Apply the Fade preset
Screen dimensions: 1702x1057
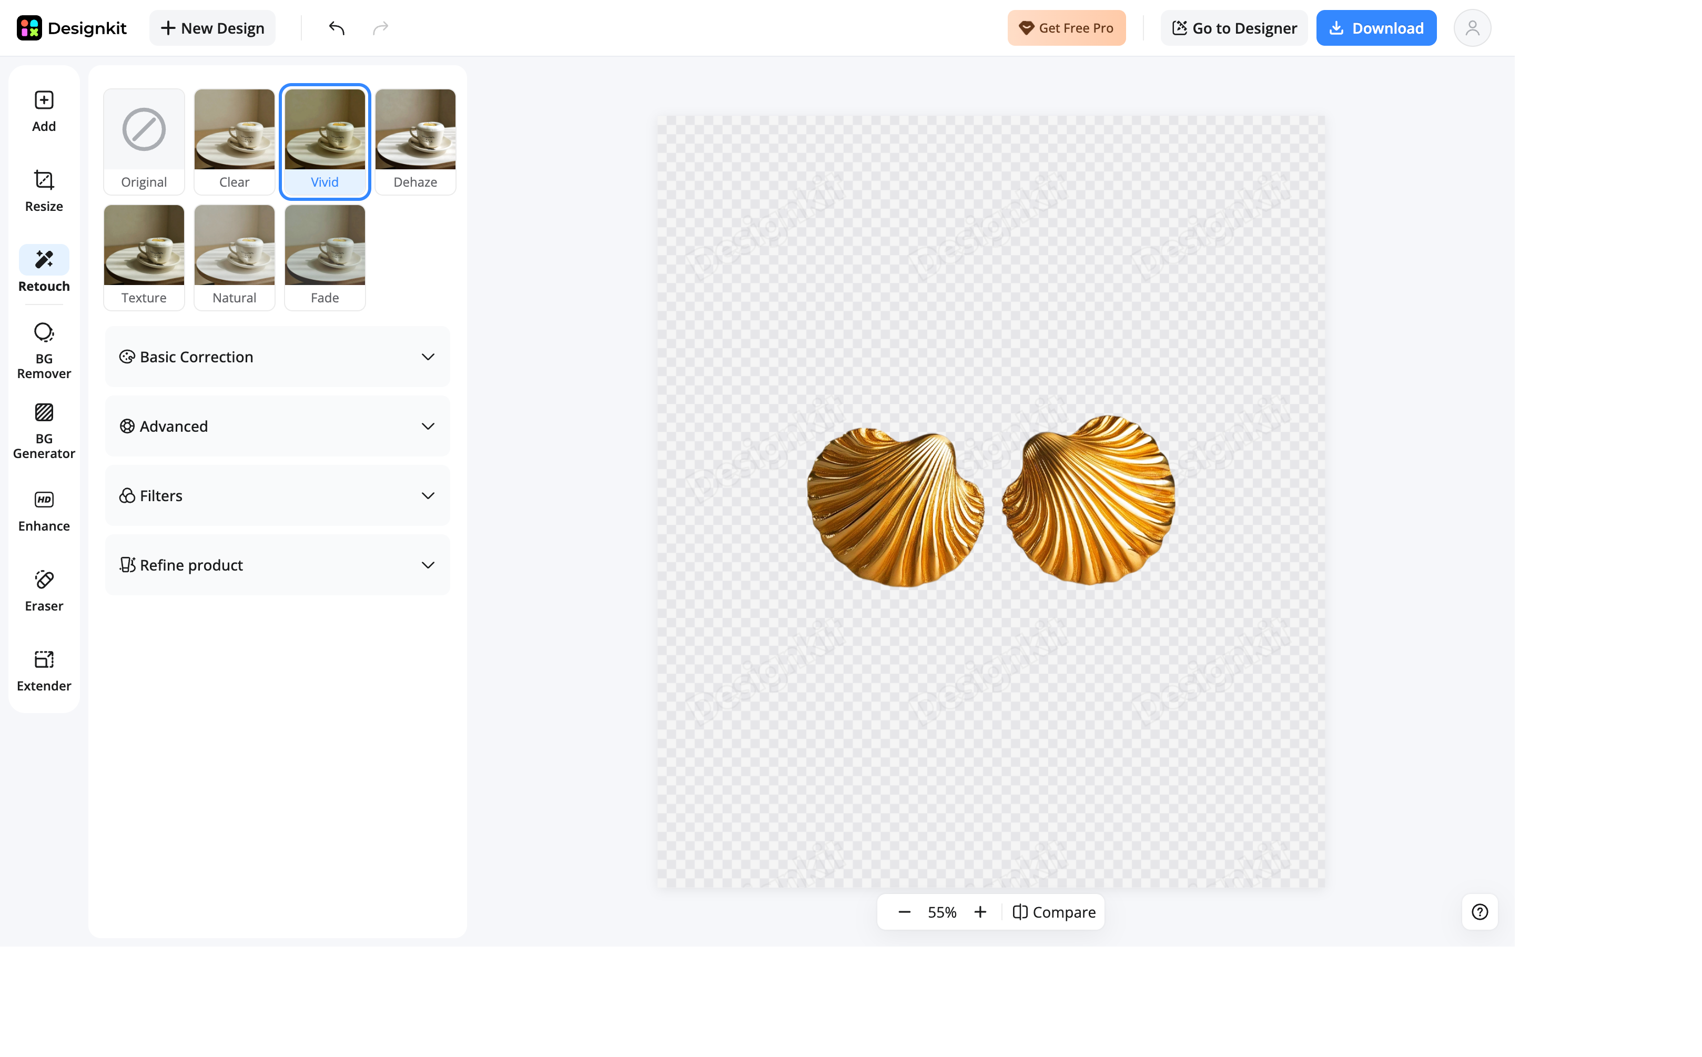coord(325,257)
